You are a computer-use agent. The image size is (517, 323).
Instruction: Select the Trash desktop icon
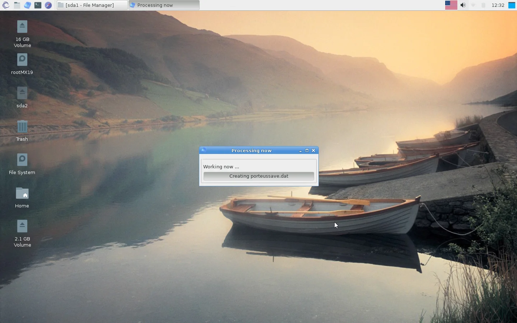[x=22, y=131]
